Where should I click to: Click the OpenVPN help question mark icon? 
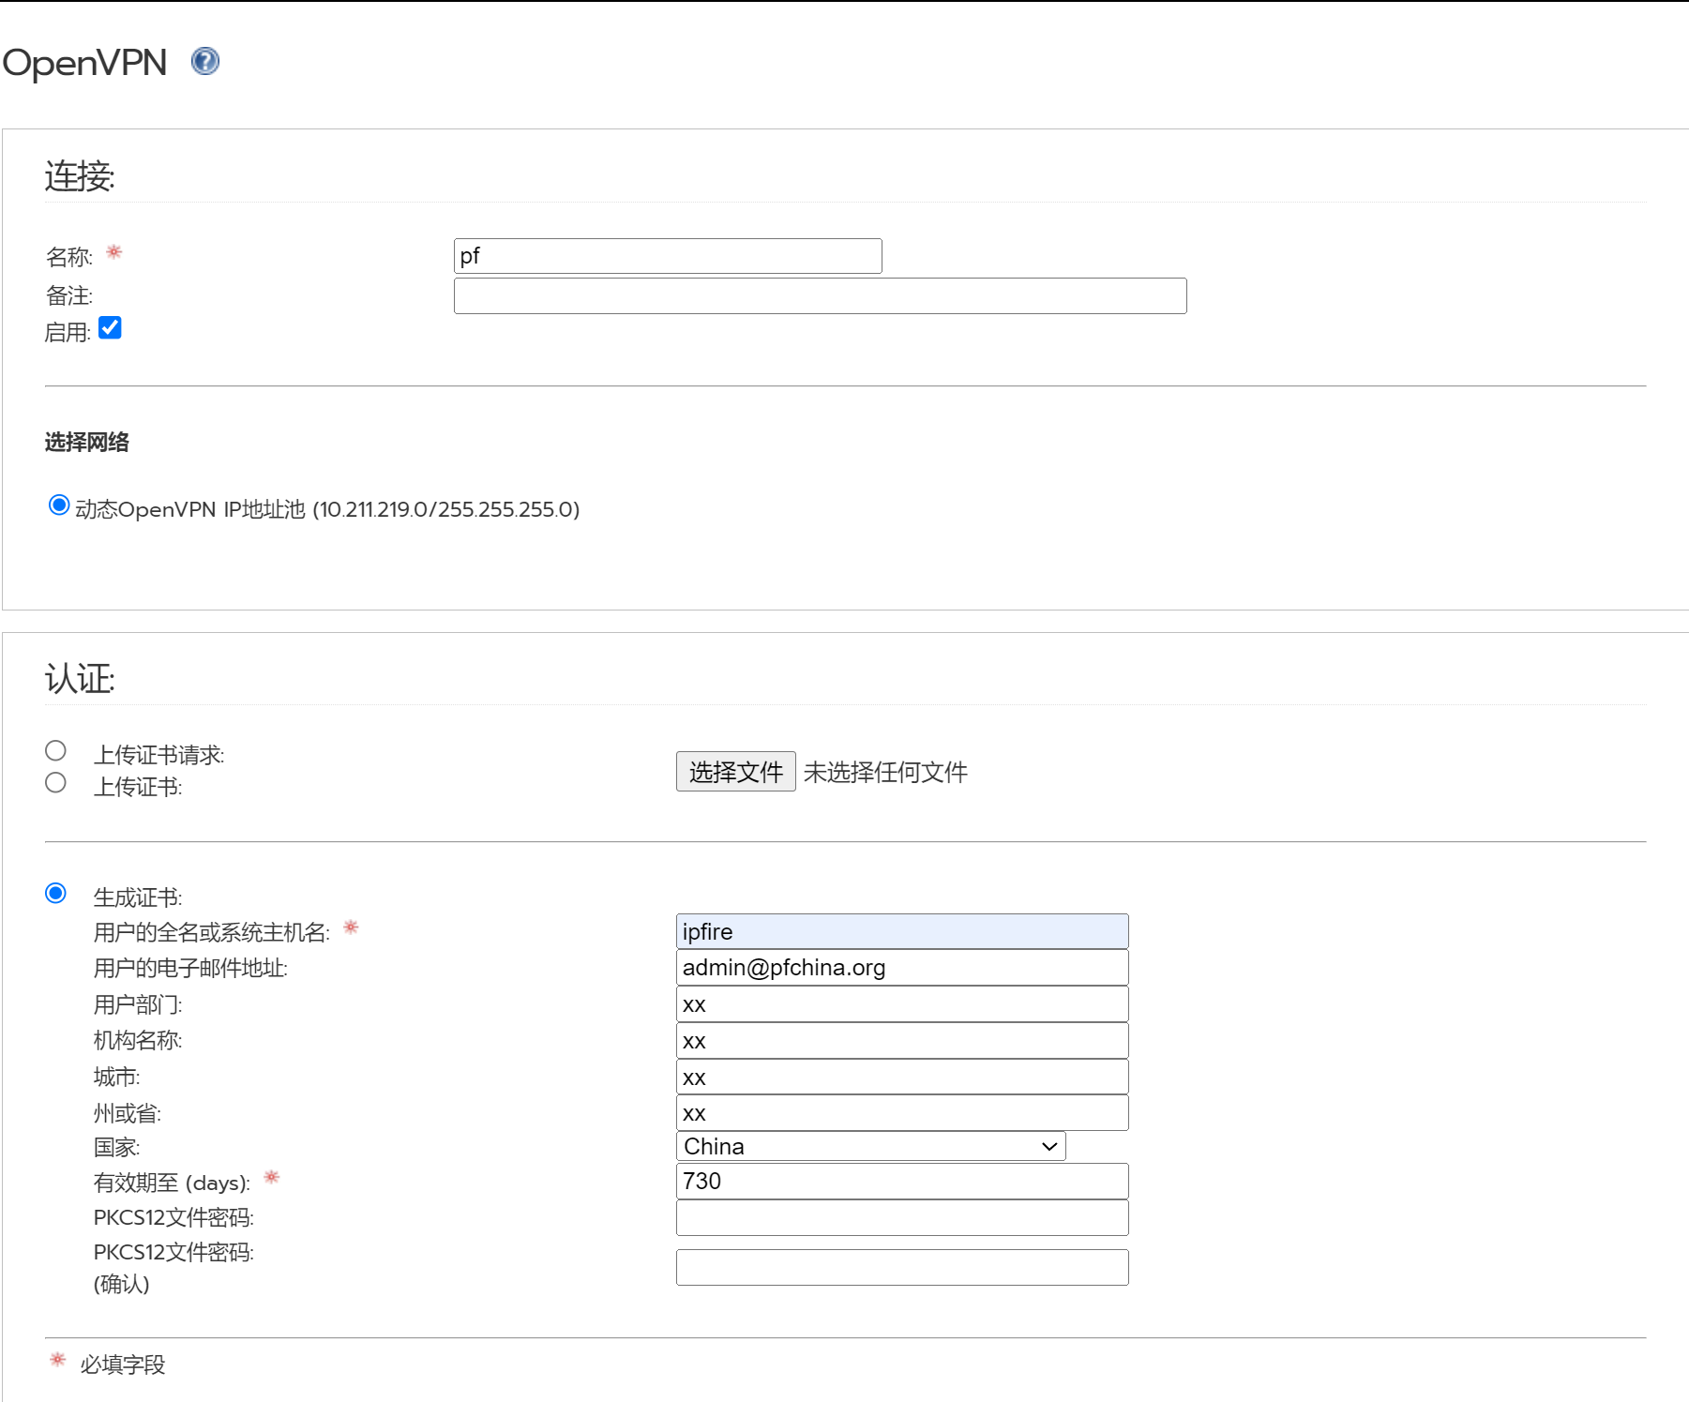204,61
